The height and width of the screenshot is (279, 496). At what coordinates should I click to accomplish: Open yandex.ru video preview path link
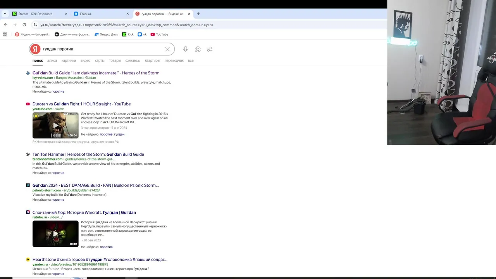click(70, 265)
